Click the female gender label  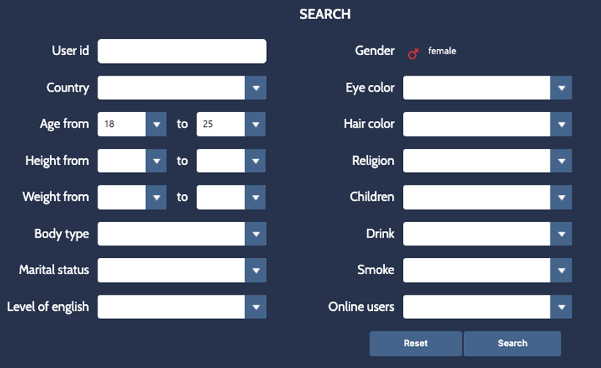coord(442,51)
